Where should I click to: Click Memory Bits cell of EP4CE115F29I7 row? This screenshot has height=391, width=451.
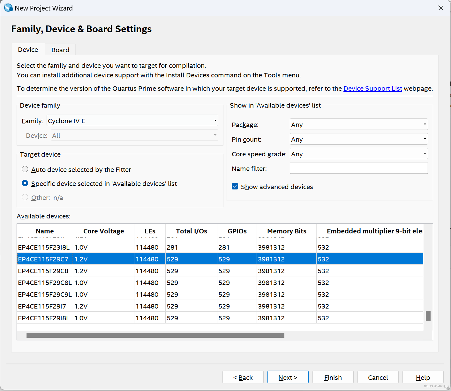(287, 306)
